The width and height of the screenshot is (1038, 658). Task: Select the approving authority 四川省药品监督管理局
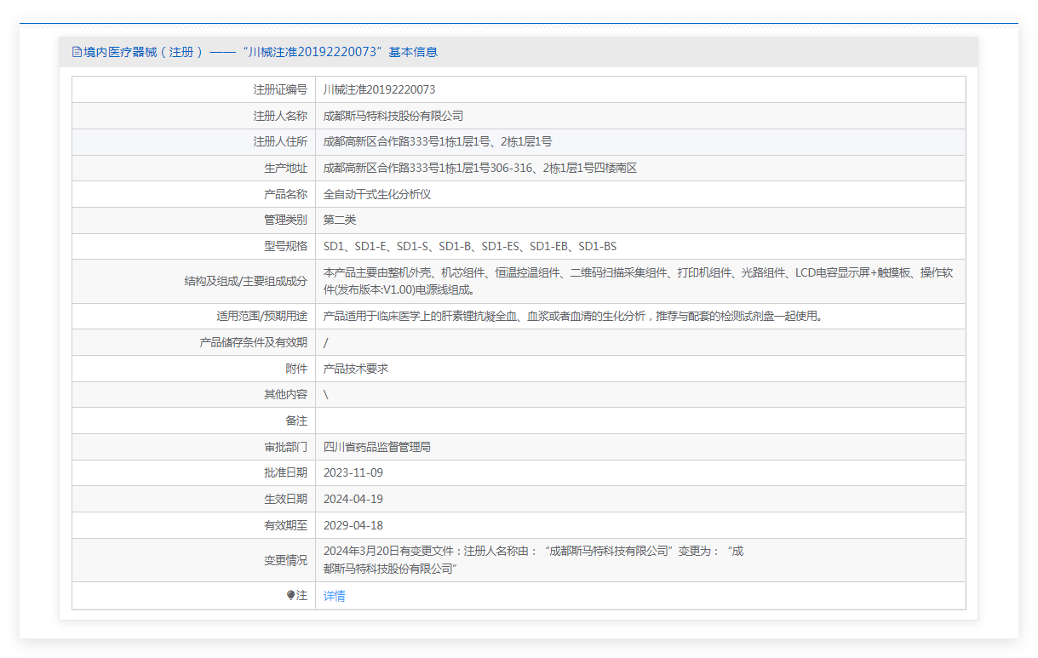click(377, 447)
